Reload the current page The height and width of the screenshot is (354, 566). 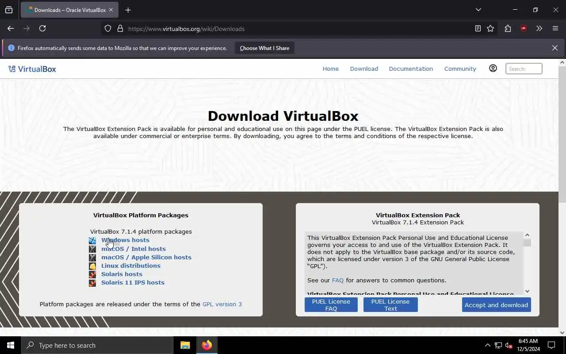pyautogui.click(x=42, y=28)
